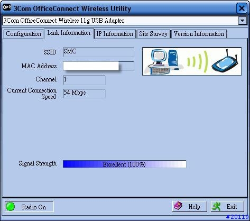Open the IP Information tab
The width and height of the screenshot is (250, 221).
click(115, 34)
